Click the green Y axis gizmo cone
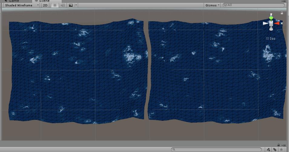289x152 pixels. [271, 18]
